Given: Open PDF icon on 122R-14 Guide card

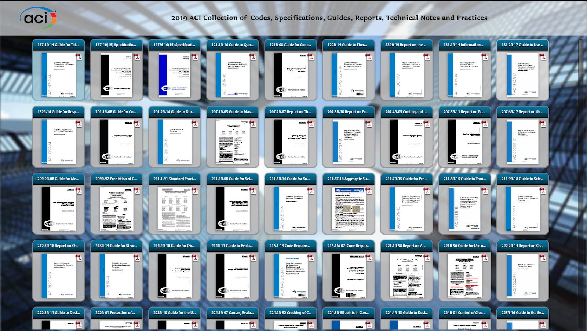Looking at the screenshot, I should tap(369, 57).
